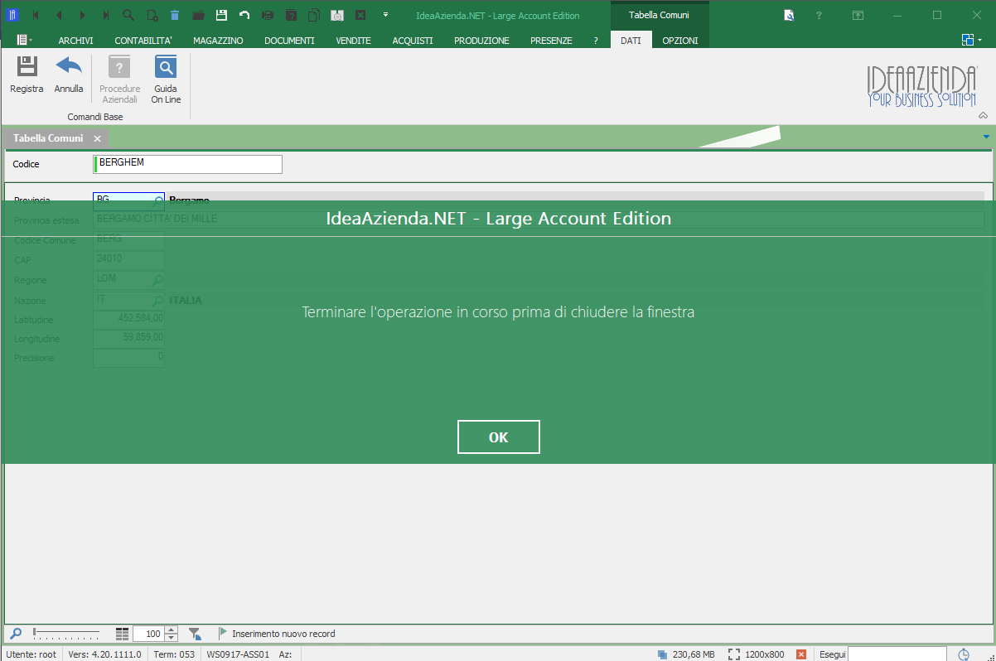The image size is (996, 661).
Task: Click the question-mark book icon in quick access toolbar
Action: (x=291, y=15)
